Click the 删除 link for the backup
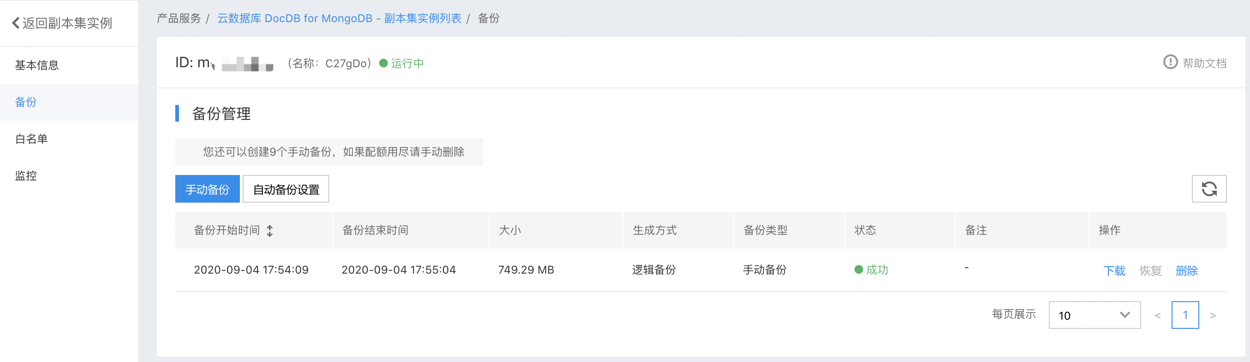The height and width of the screenshot is (362, 1250). 1187,270
